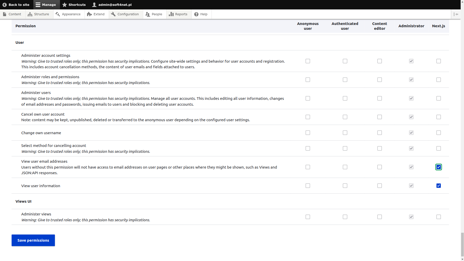
Task: Enable Administer account settings for Anonymous user
Action: pyautogui.click(x=308, y=61)
